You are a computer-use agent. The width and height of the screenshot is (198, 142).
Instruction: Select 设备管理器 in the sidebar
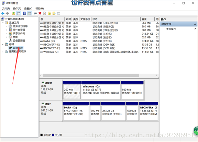tap(19, 40)
